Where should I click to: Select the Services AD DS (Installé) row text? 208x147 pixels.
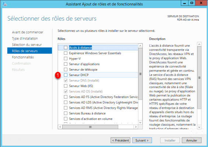pos(86,92)
